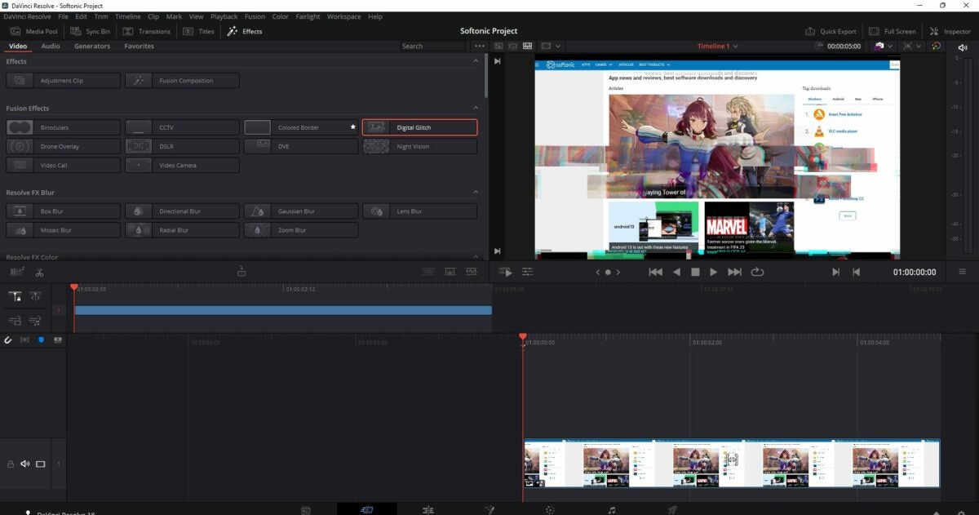Select the Video Call effect
The width and height of the screenshot is (979, 515).
(x=63, y=165)
